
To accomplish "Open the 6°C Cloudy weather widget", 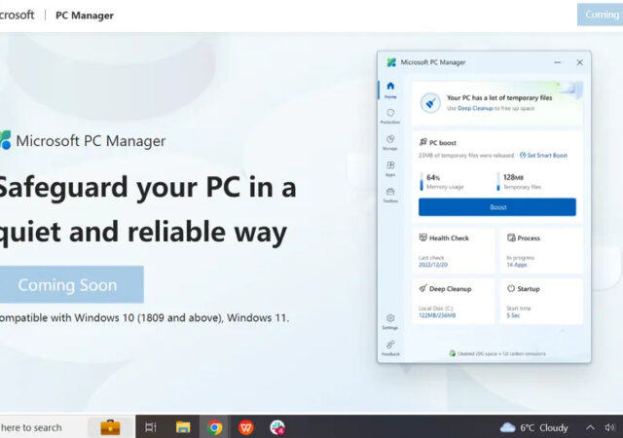I will pyautogui.click(x=534, y=427).
